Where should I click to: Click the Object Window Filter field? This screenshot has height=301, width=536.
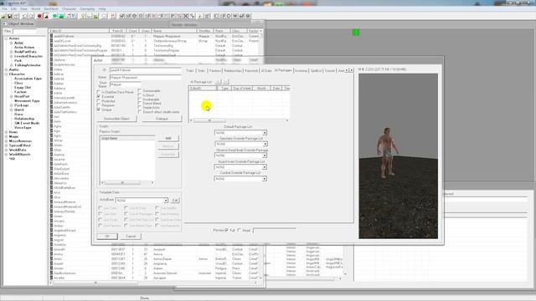pyautogui.click(x=24, y=31)
